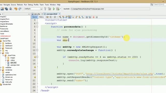166x93 pixels.
Task: Expand the videos folder node
Action: click(x=6, y=60)
